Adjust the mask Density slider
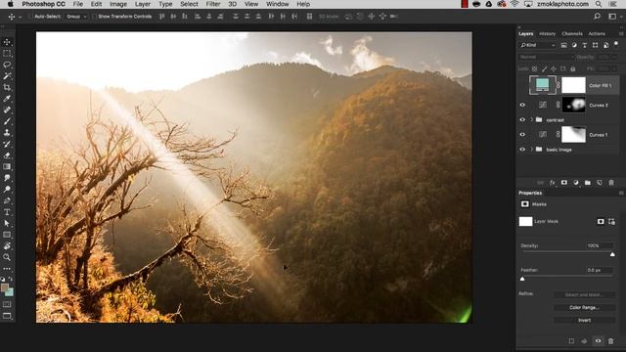Image resolution: width=626 pixels, height=352 pixels. click(x=612, y=254)
